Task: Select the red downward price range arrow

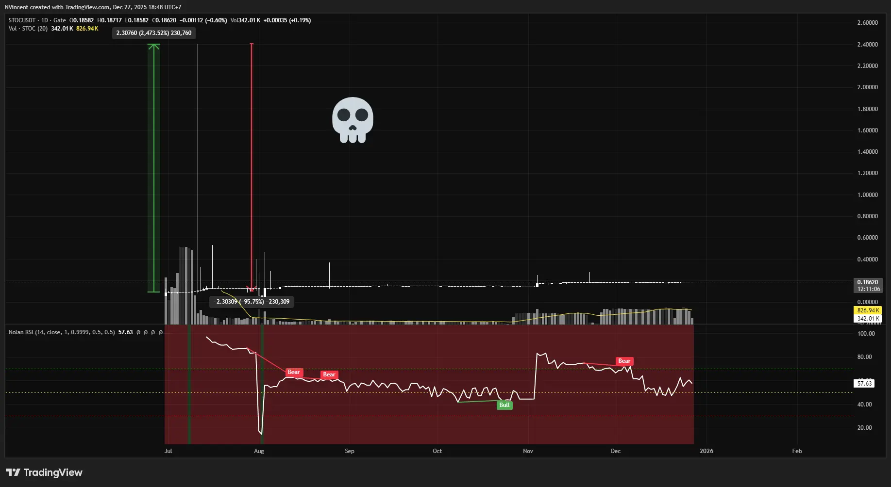Action: coord(252,167)
